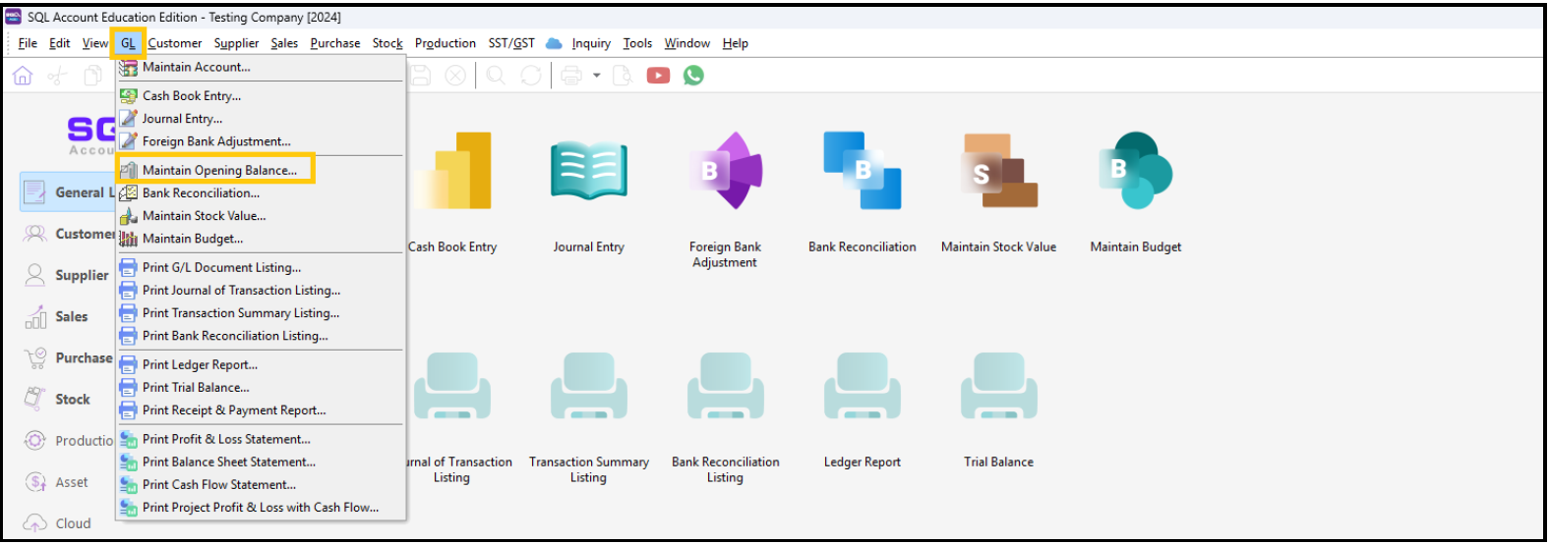This screenshot has height=544, width=1549.
Task: Click the cut scissors toolbar icon
Action: coord(58,76)
